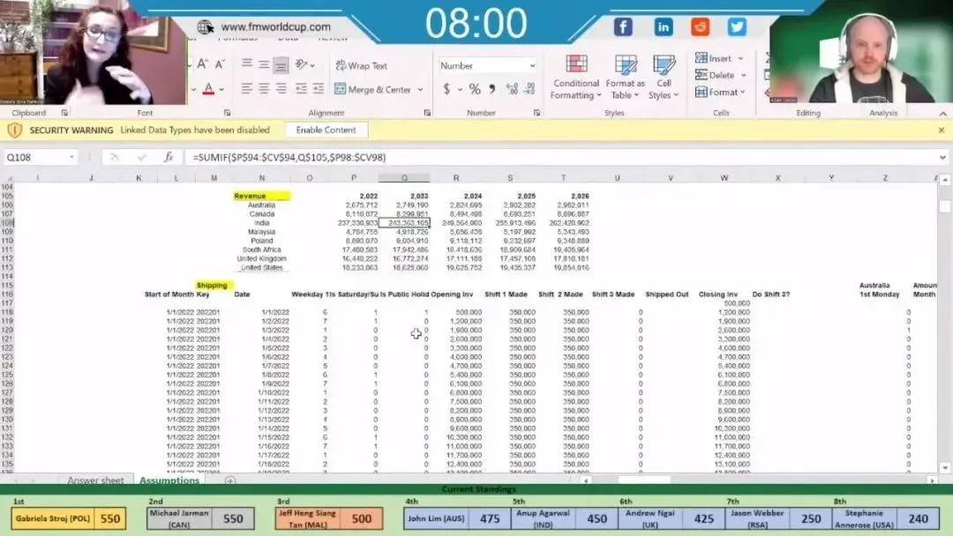Click the Enable Content button
This screenshot has width=953, height=536.
326,130
